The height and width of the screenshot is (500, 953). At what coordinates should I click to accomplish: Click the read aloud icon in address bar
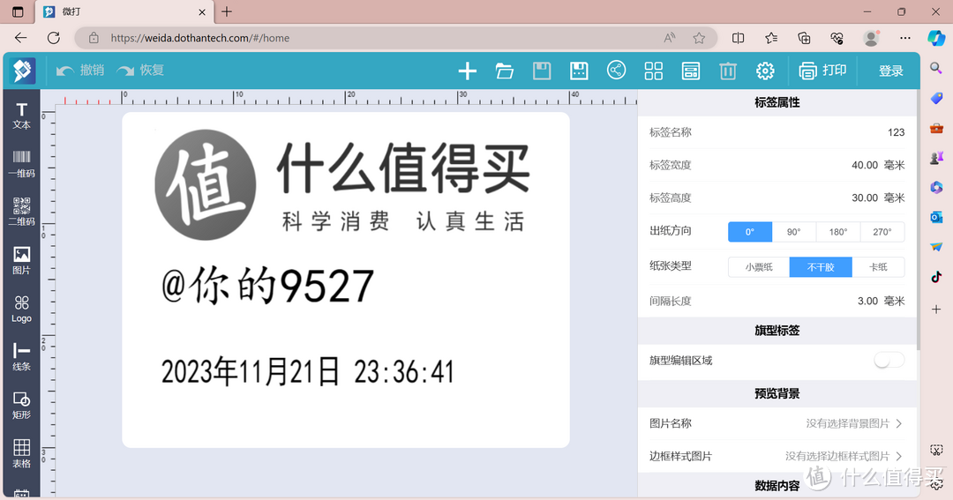pyautogui.click(x=669, y=38)
